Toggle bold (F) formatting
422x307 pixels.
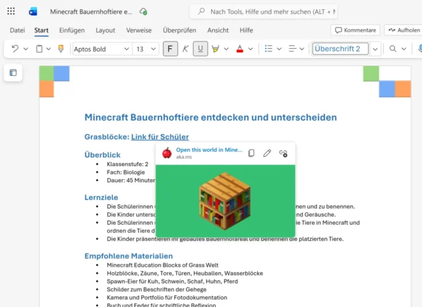tap(170, 49)
